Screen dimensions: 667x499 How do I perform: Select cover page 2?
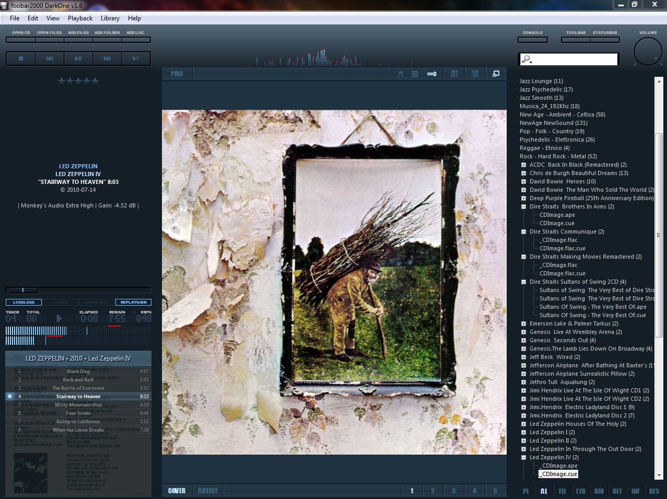pos(432,491)
